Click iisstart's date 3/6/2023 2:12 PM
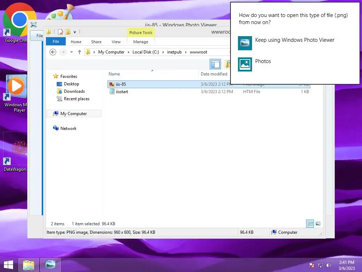Image resolution: width=362 pixels, height=272 pixels. point(217,92)
